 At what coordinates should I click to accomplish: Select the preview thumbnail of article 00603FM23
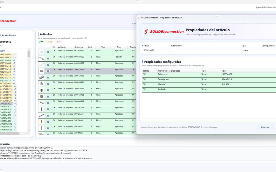(x=42, y=58)
